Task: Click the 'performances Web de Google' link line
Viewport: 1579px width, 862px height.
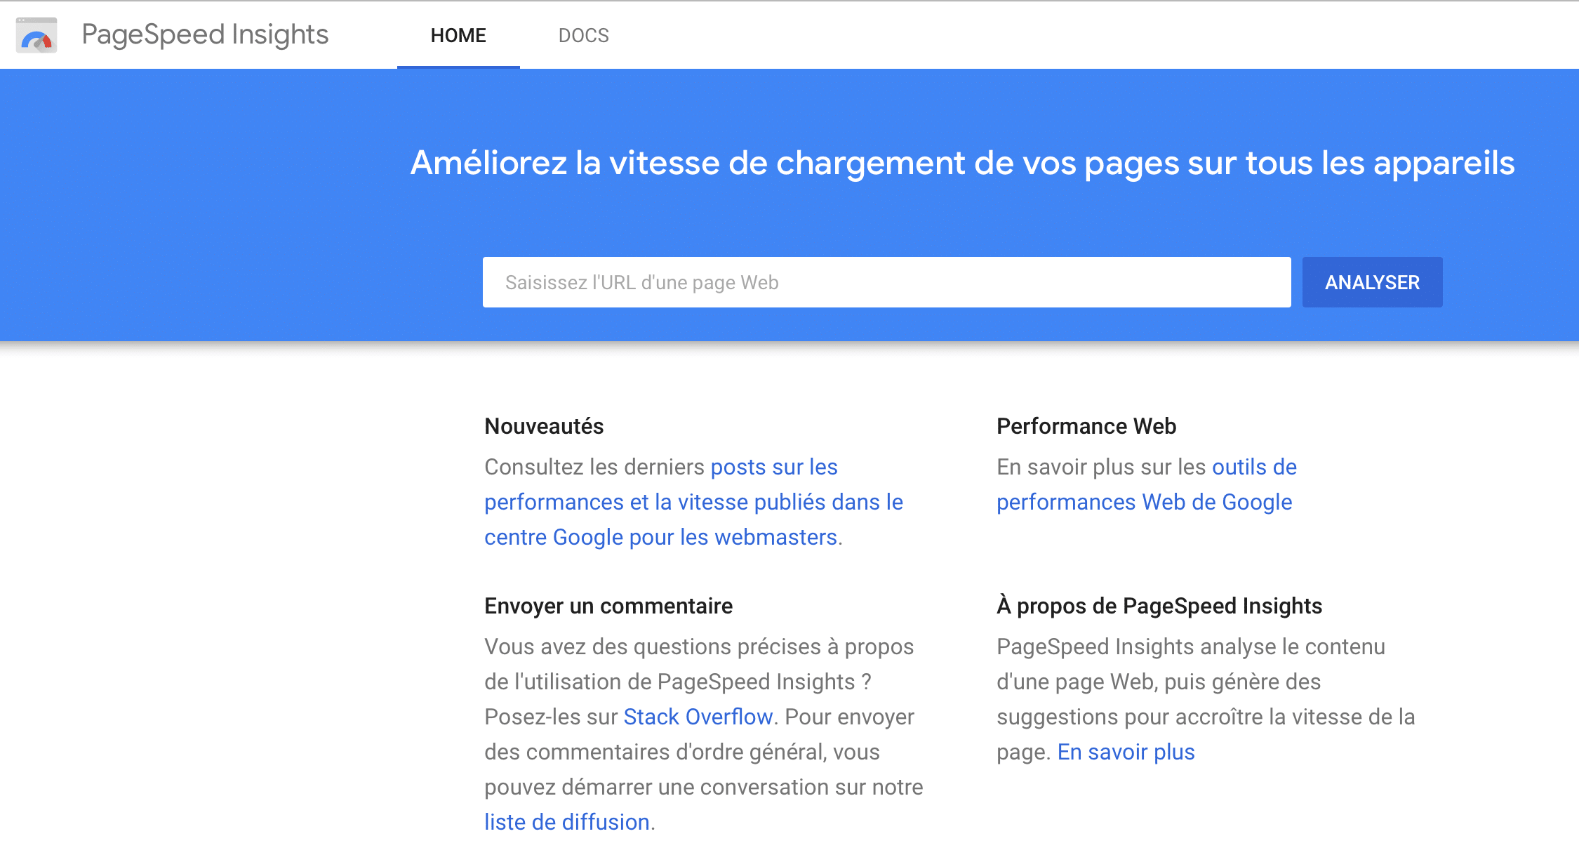Action: (1144, 502)
